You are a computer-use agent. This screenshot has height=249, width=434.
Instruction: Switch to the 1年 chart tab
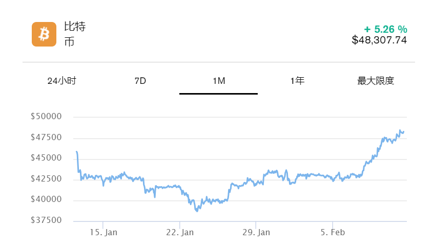[297, 81]
